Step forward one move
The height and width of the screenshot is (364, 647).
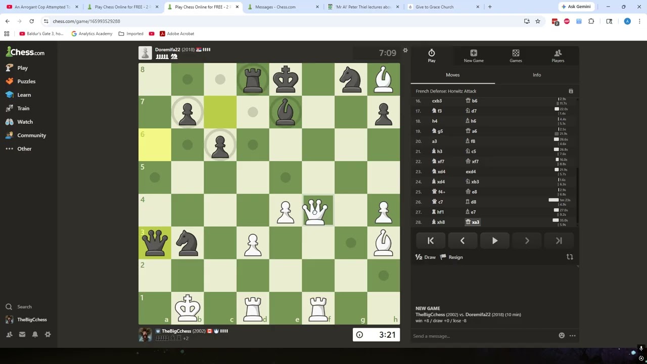pyautogui.click(x=527, y=241)
